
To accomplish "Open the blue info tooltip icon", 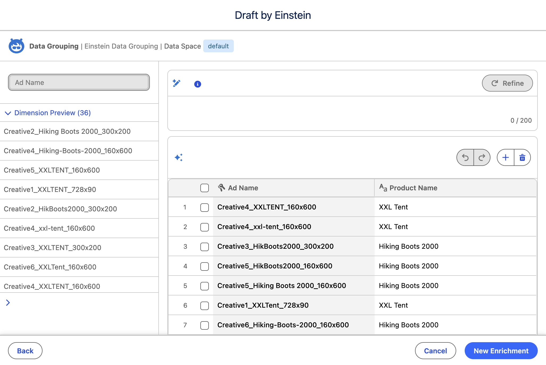I will tap(198, 84).
